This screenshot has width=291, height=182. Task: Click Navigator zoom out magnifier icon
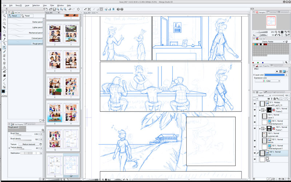click(x=276, y=32)
